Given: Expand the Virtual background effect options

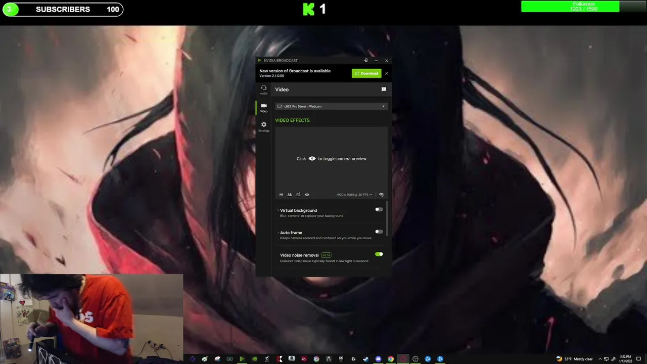Looking at the screenshot, I should [x=278, y=210].
